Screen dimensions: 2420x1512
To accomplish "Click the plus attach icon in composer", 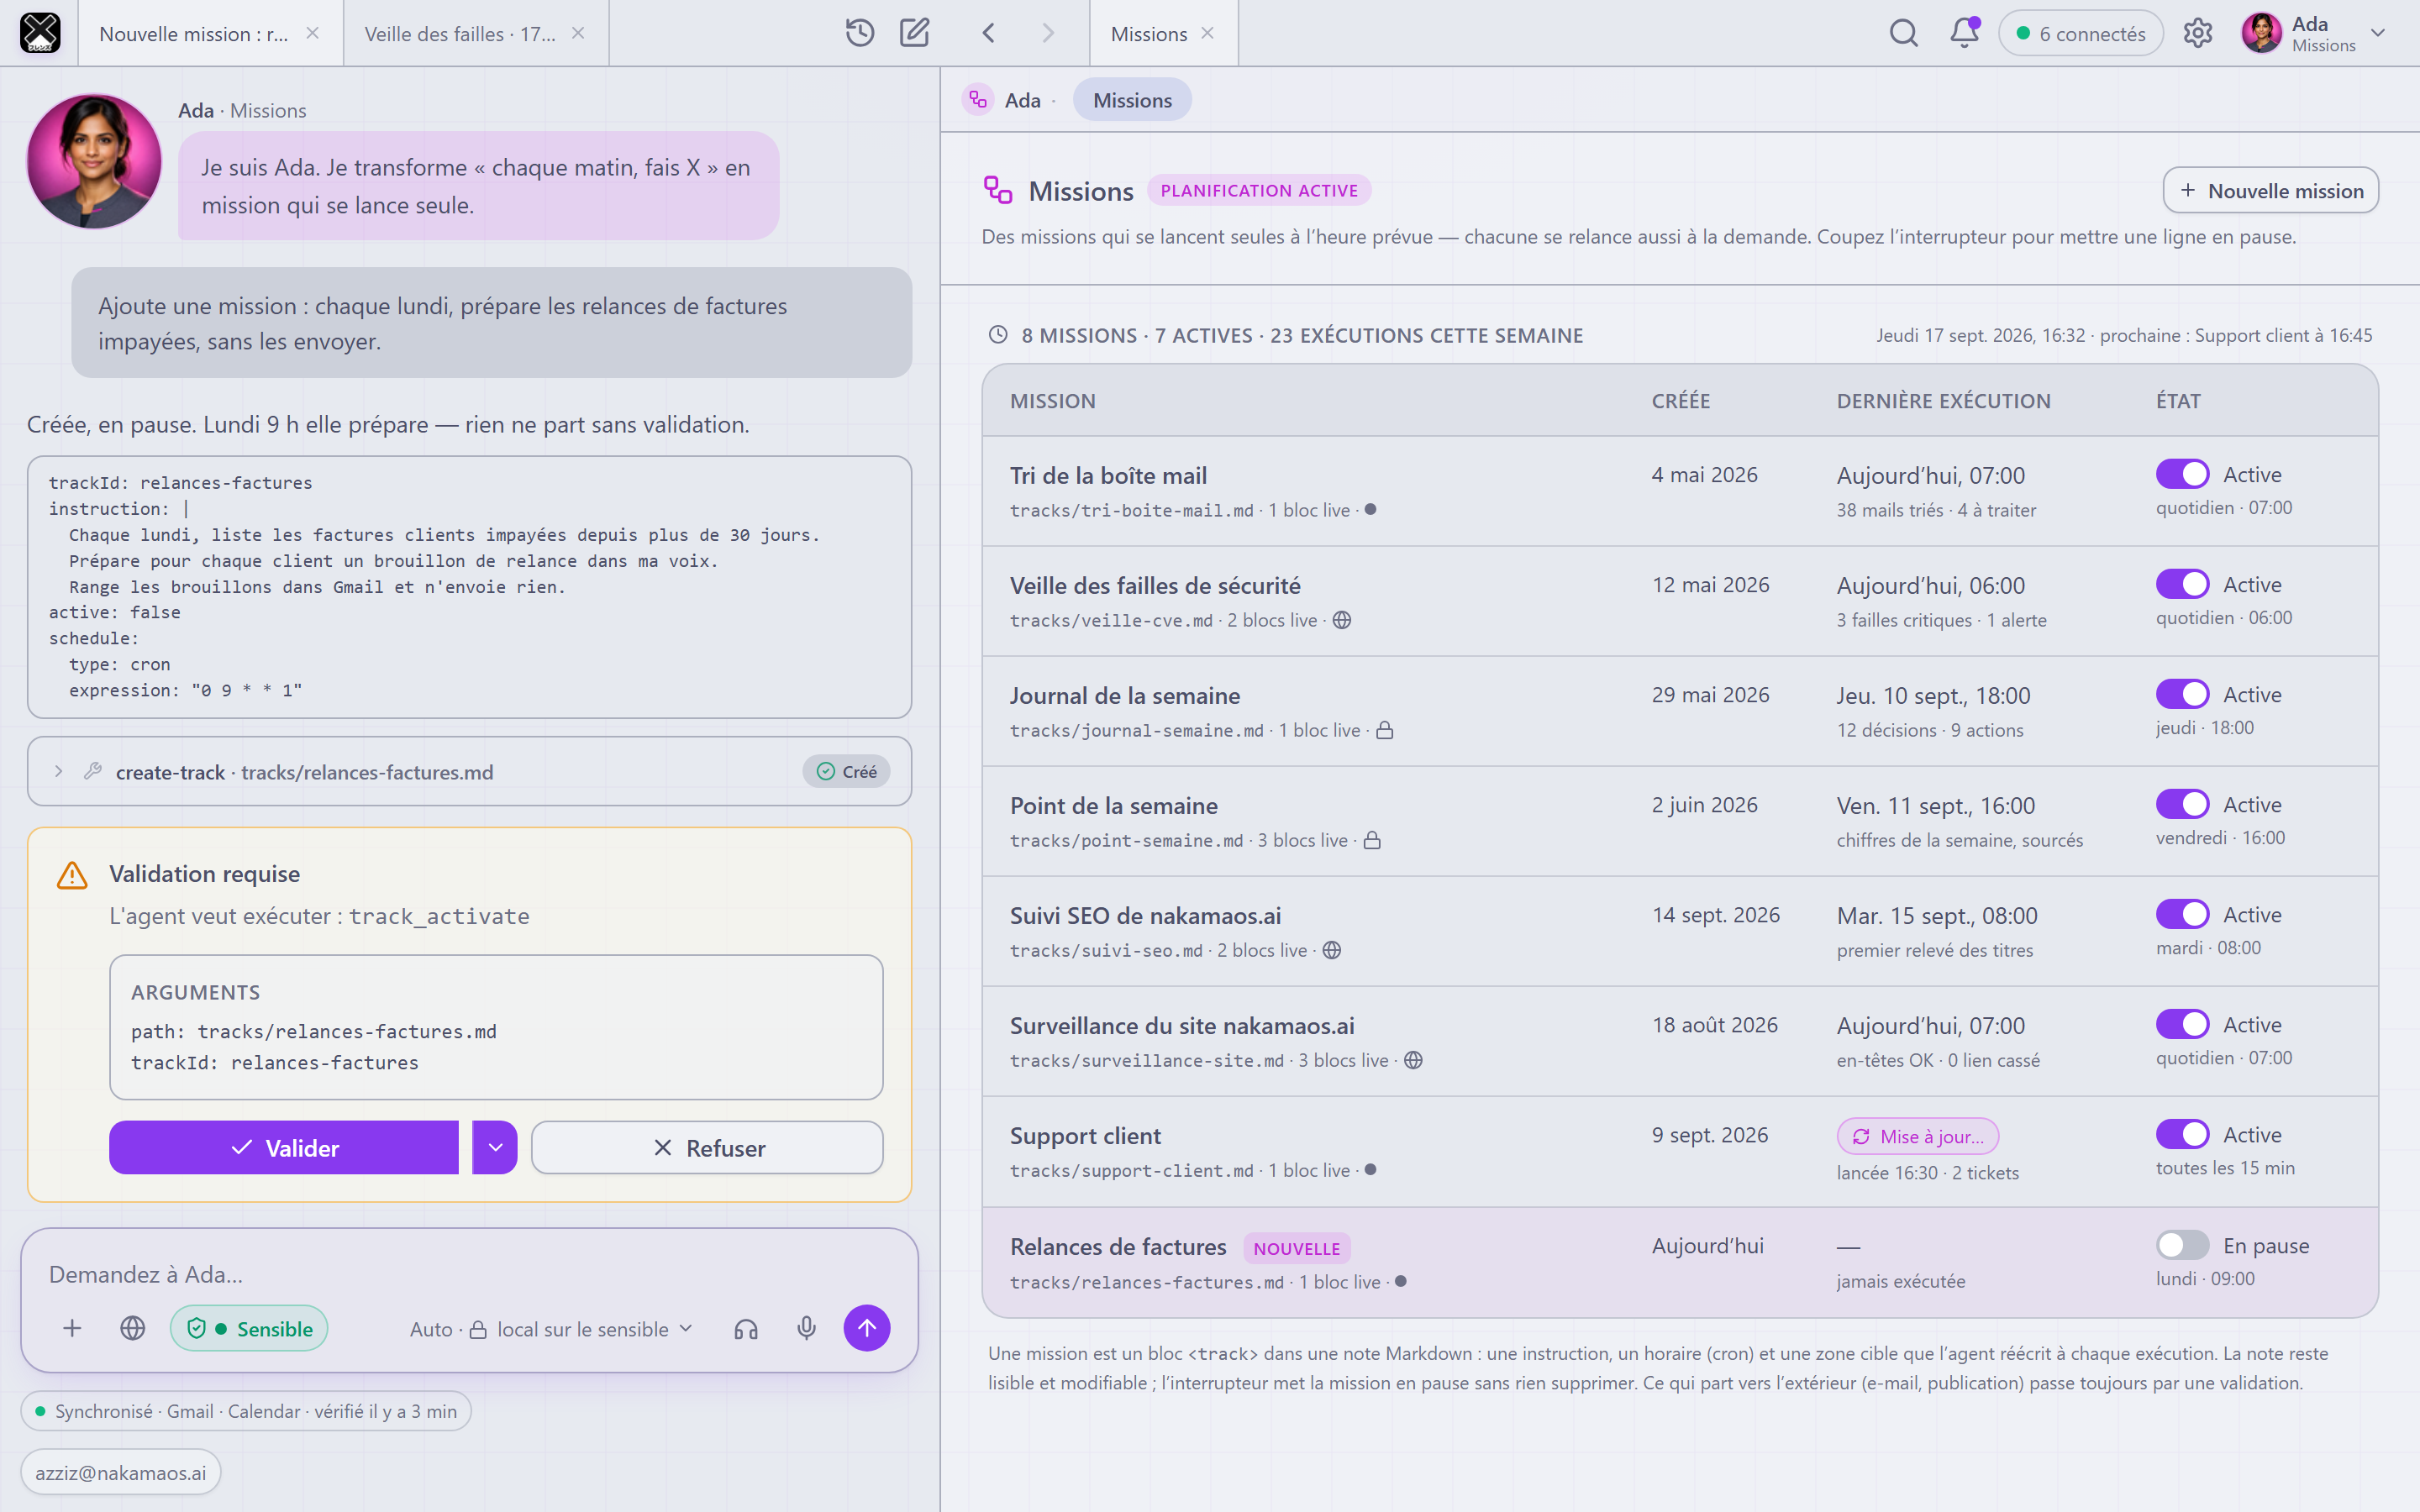I will click(72, 1328).
